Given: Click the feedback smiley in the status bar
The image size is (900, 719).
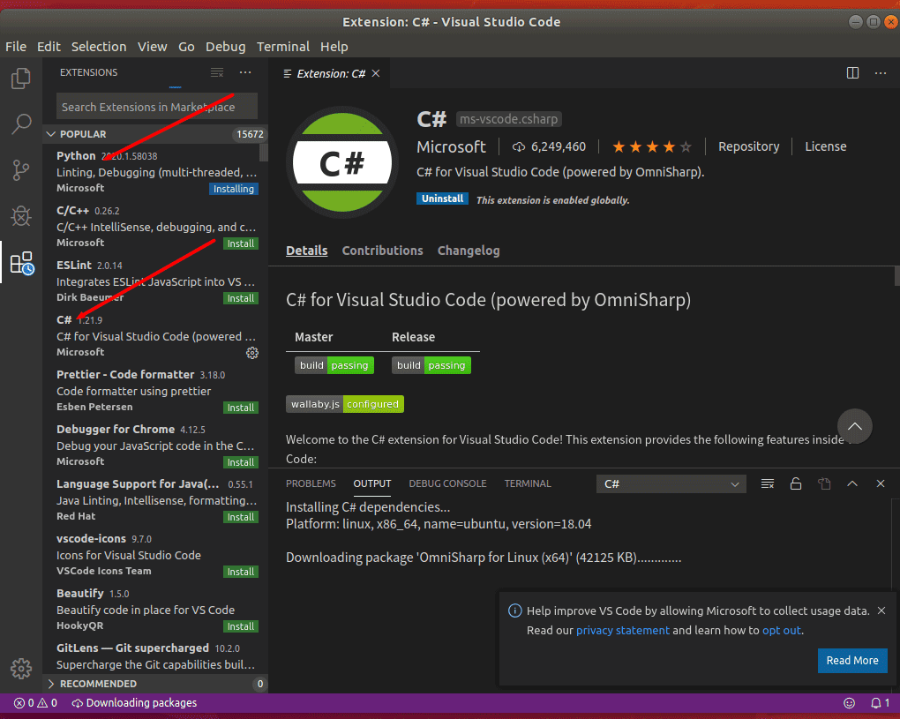Looking at the screenshot, I should pos(850,703).
